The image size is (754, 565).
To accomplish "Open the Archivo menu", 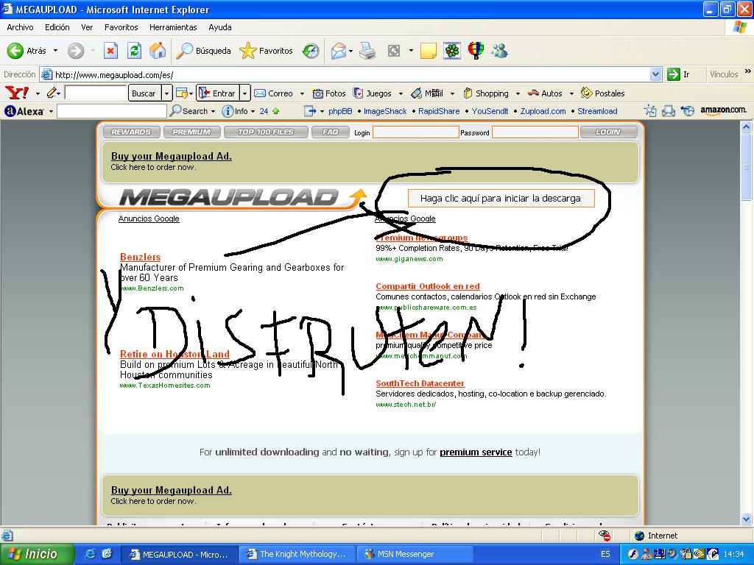I will (20, 27).
